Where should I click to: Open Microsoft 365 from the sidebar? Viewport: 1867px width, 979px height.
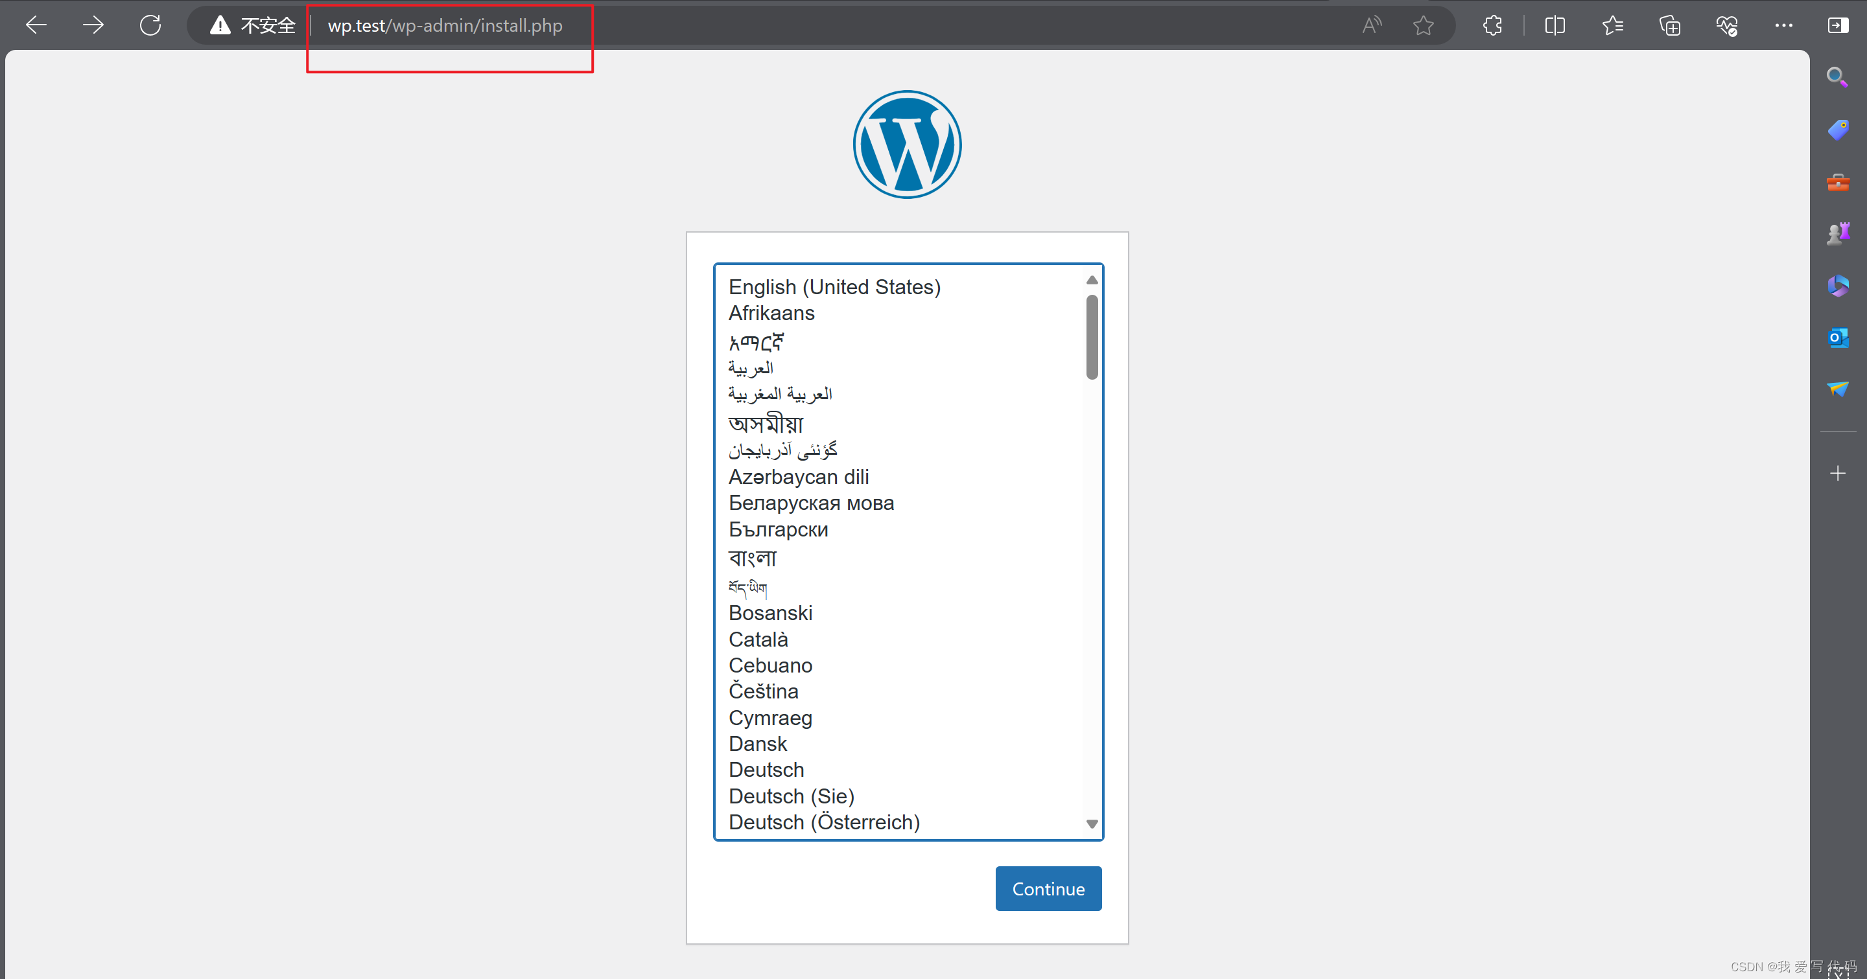pos(1838,285)
